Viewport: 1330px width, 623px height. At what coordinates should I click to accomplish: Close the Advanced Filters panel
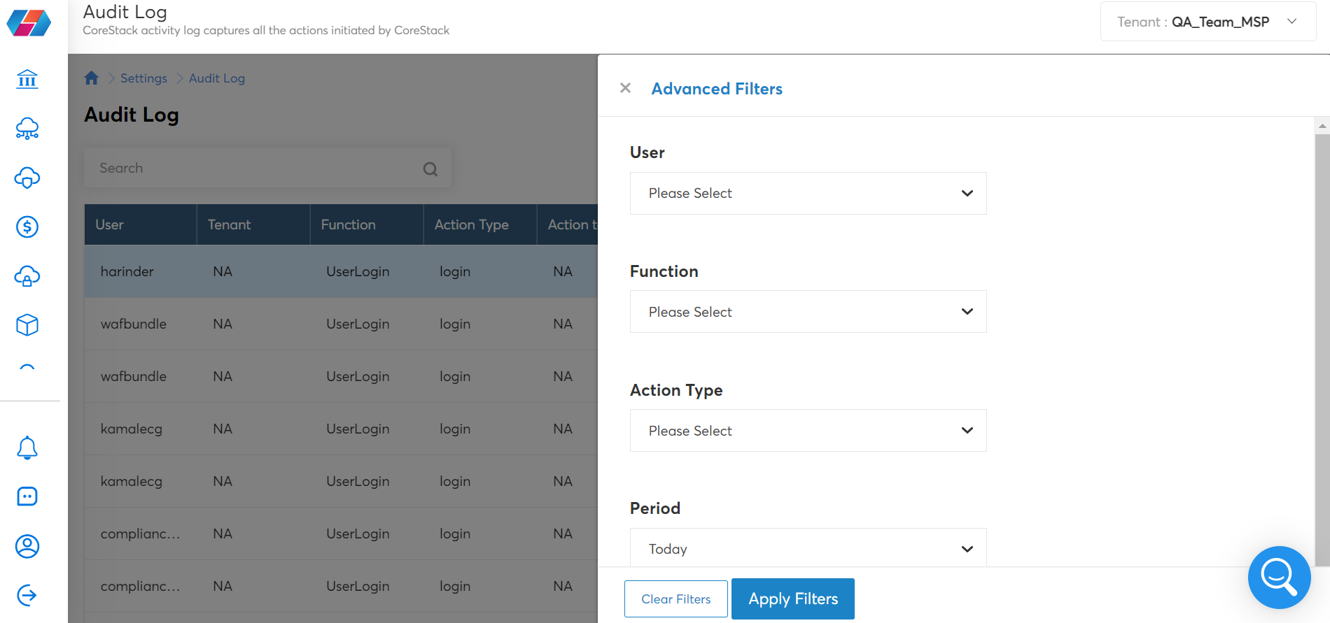click(625, 88)
